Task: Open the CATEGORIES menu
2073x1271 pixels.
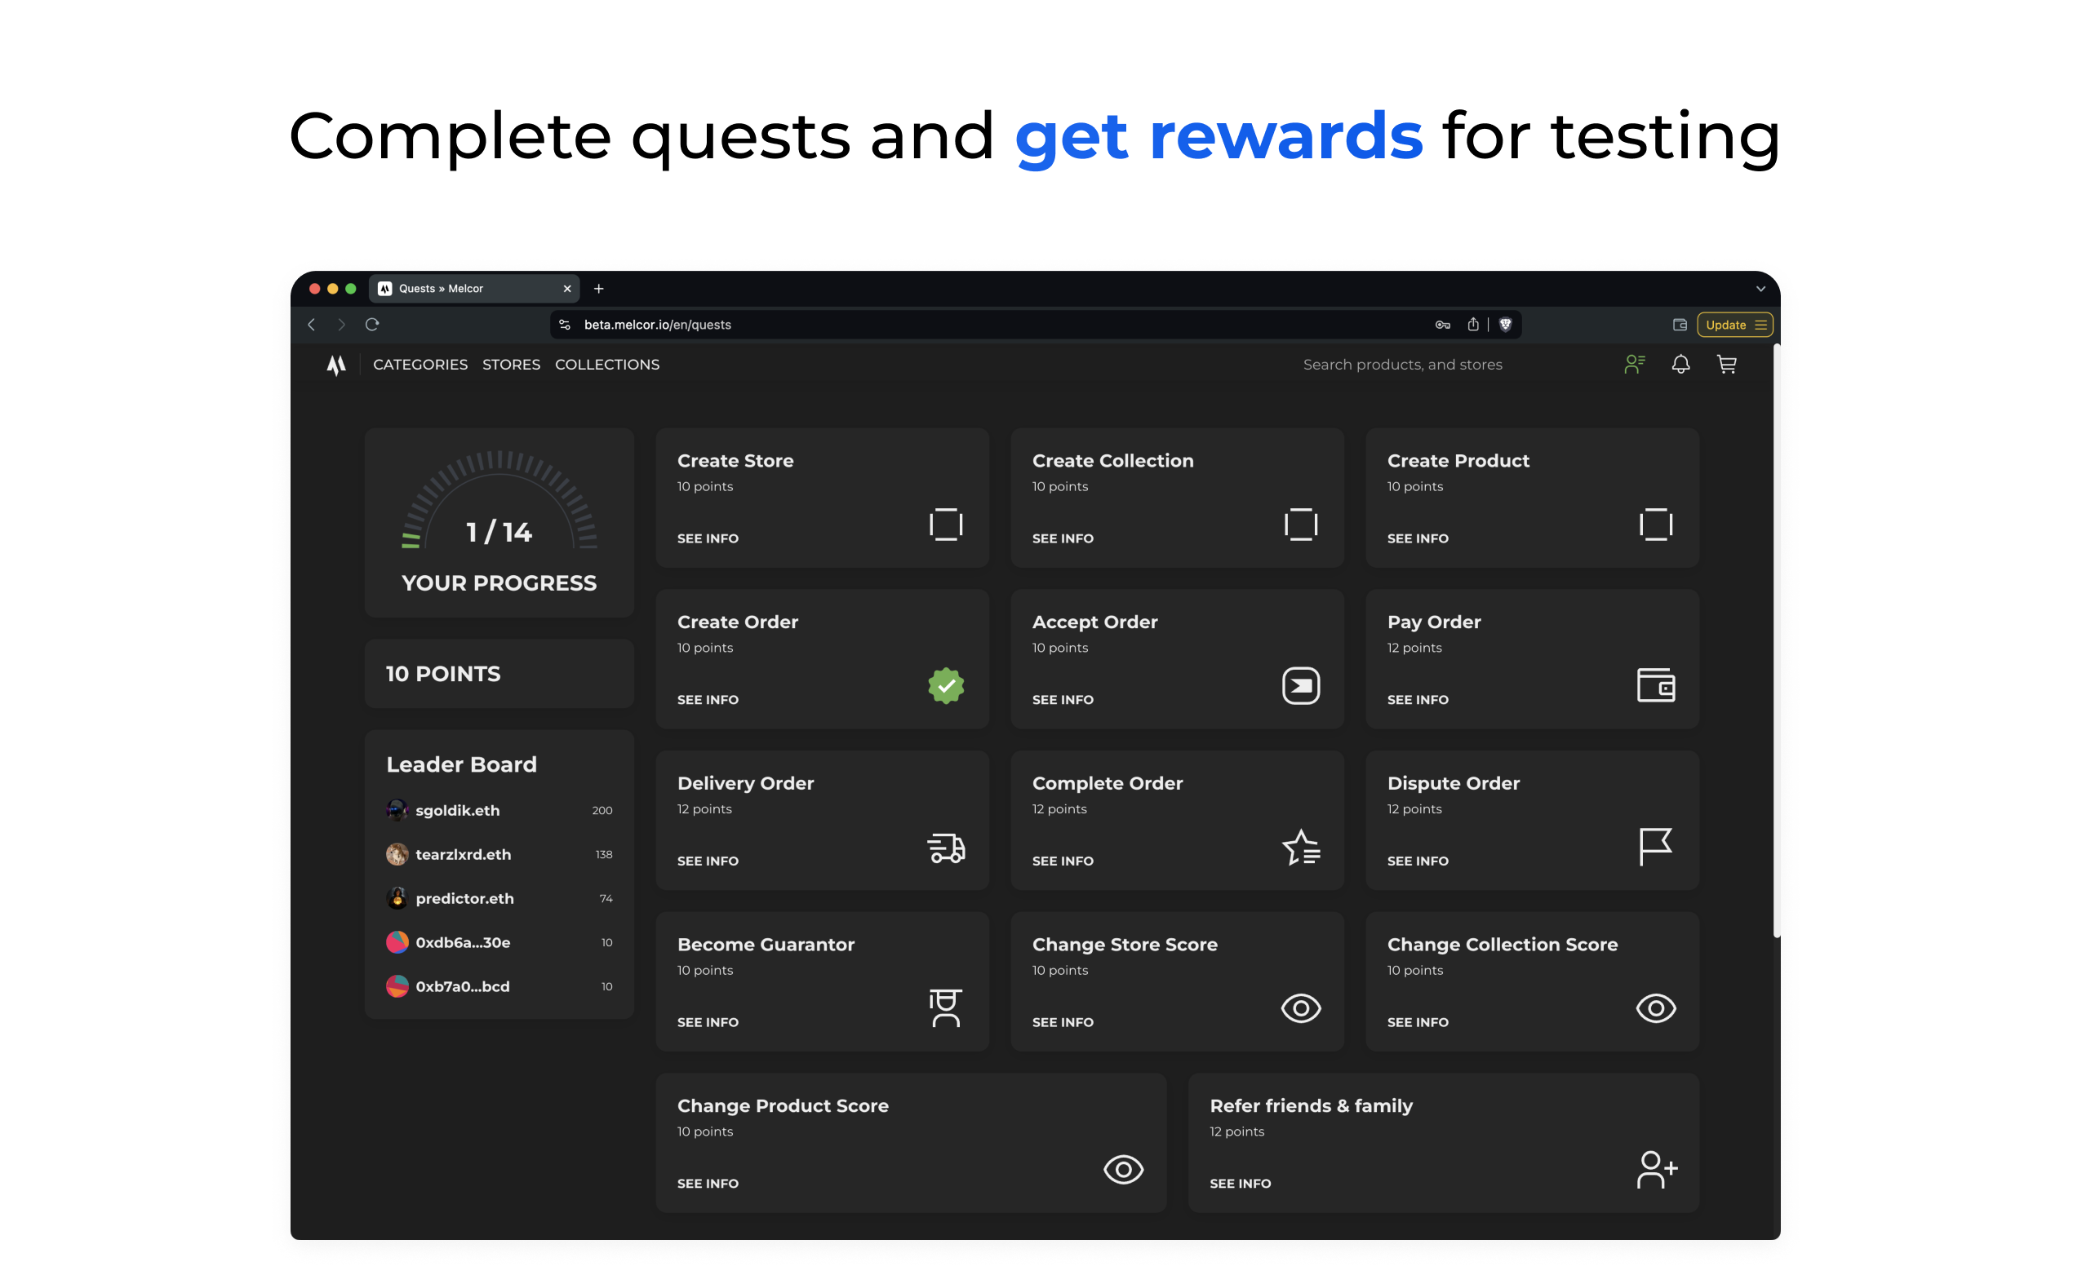Action: [x=419, y=364]
